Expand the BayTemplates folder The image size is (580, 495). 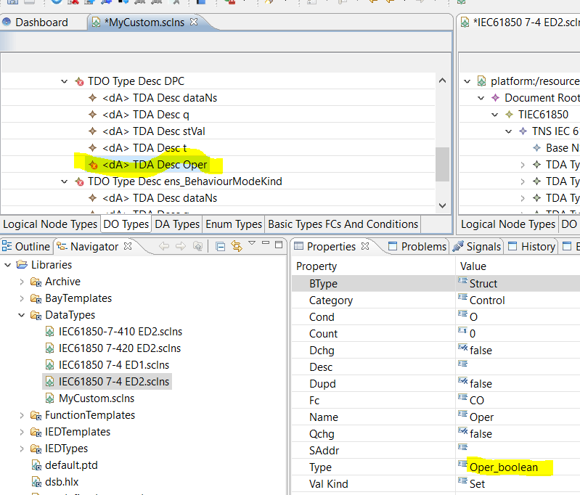[21, 298]
